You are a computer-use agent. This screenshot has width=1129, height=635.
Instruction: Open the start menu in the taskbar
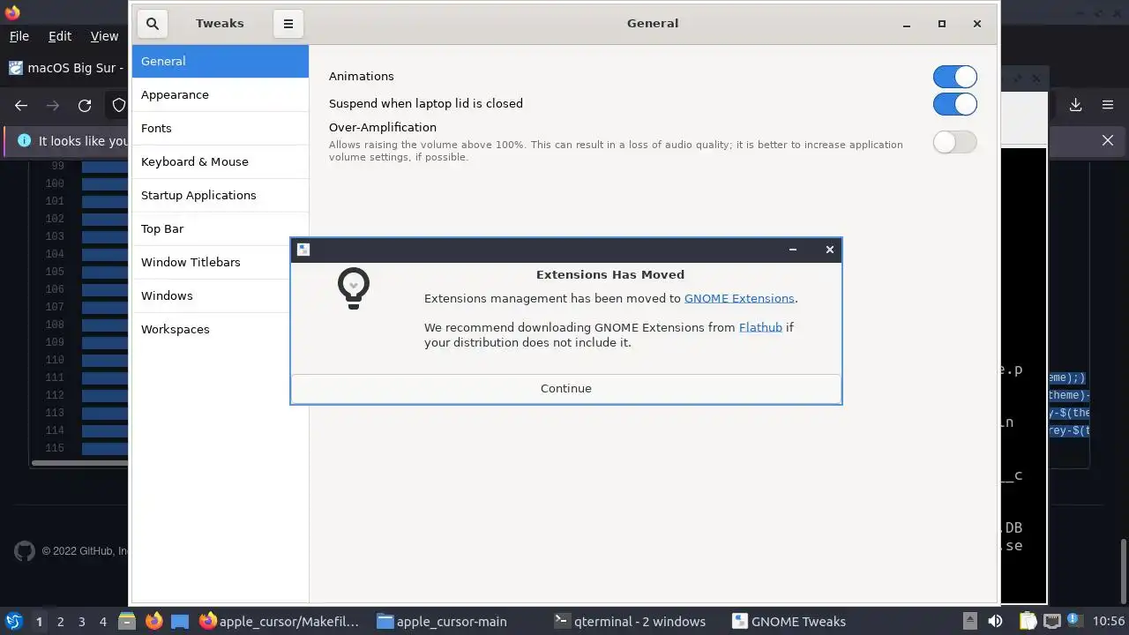point(13,621)
